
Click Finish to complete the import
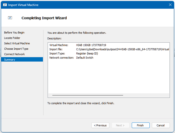(x=141, y=125)
